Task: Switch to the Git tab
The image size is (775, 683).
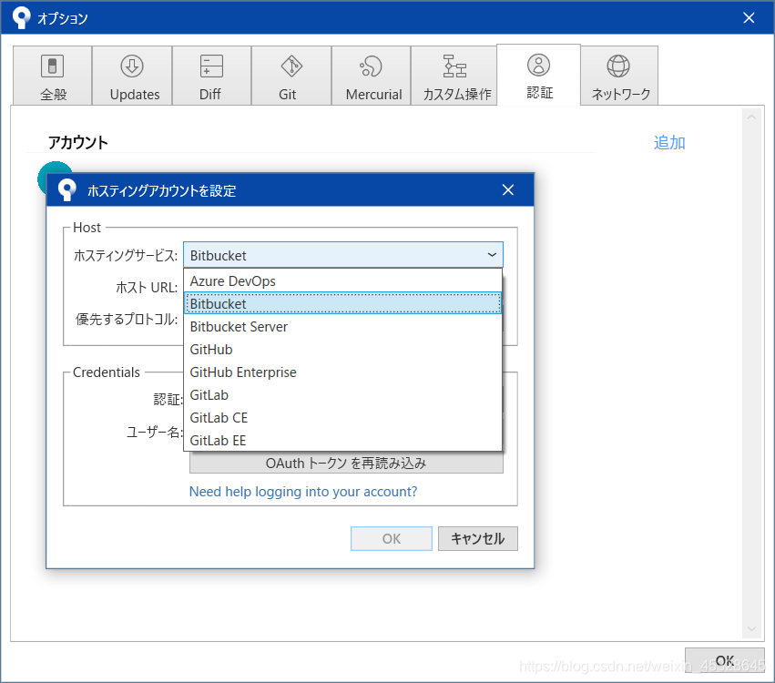Action: point(291,76)
